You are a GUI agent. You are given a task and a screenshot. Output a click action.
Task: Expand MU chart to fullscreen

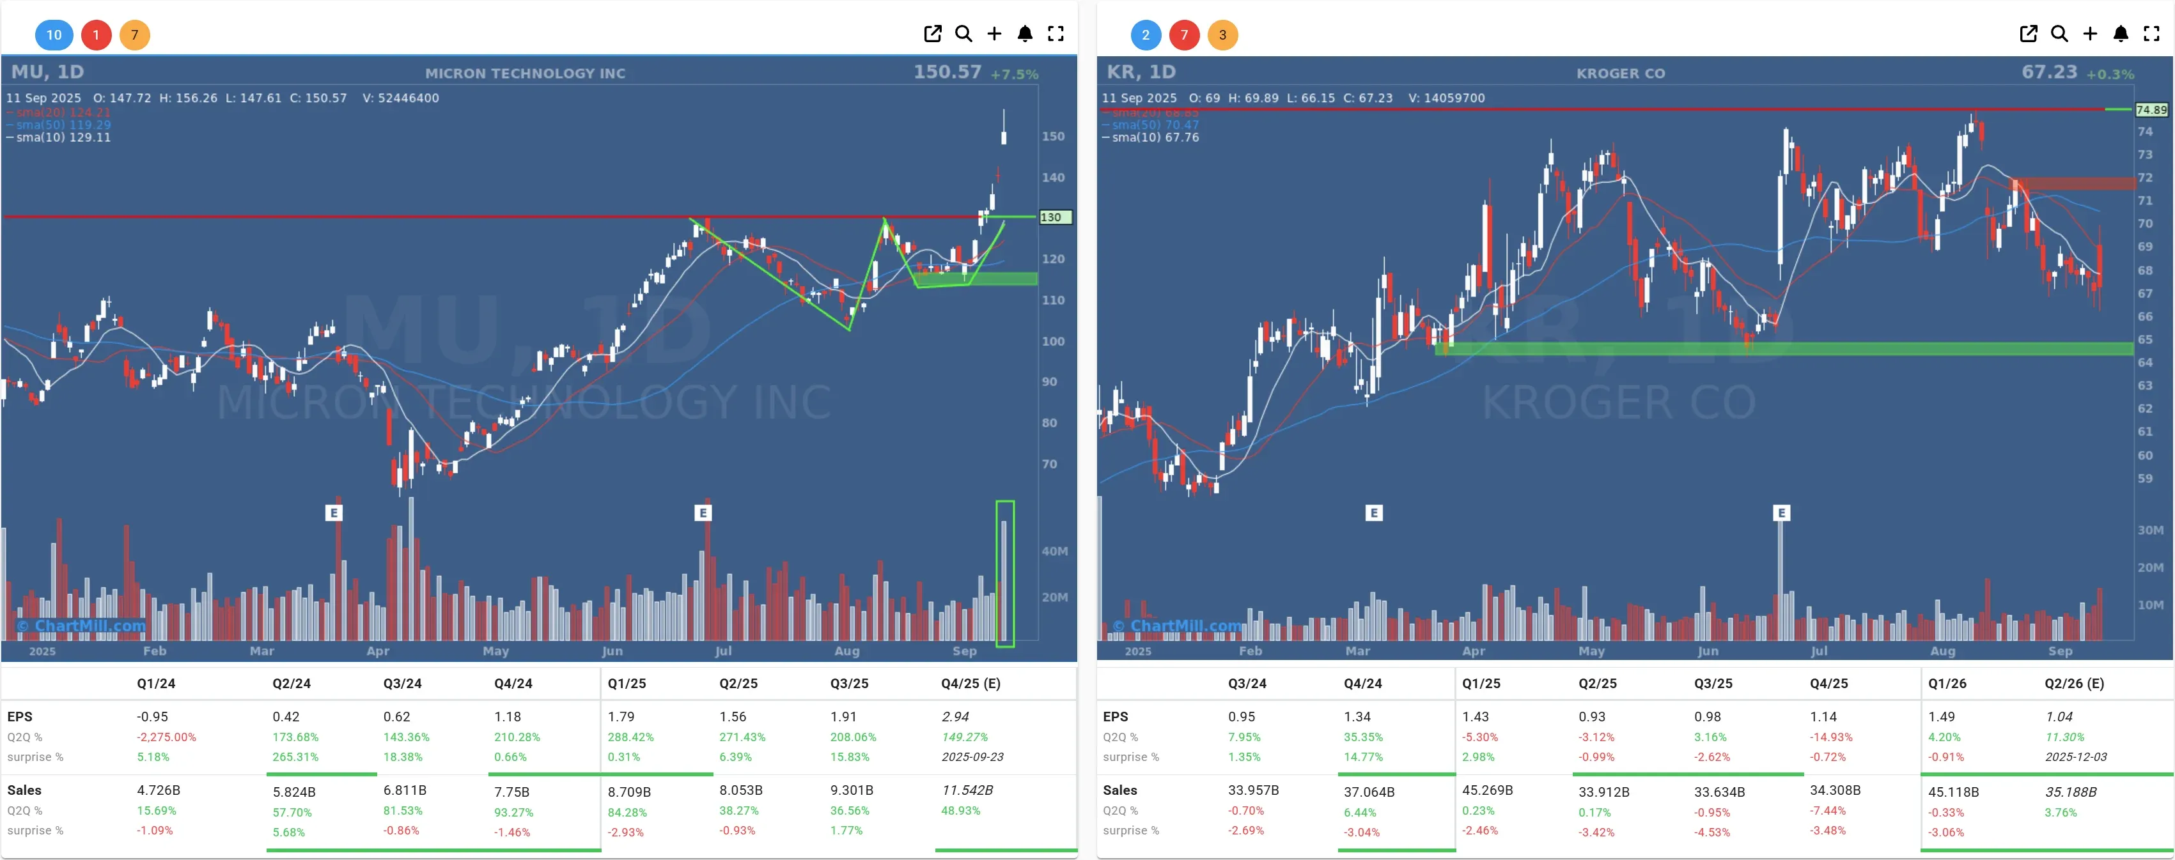[1056, 34]
